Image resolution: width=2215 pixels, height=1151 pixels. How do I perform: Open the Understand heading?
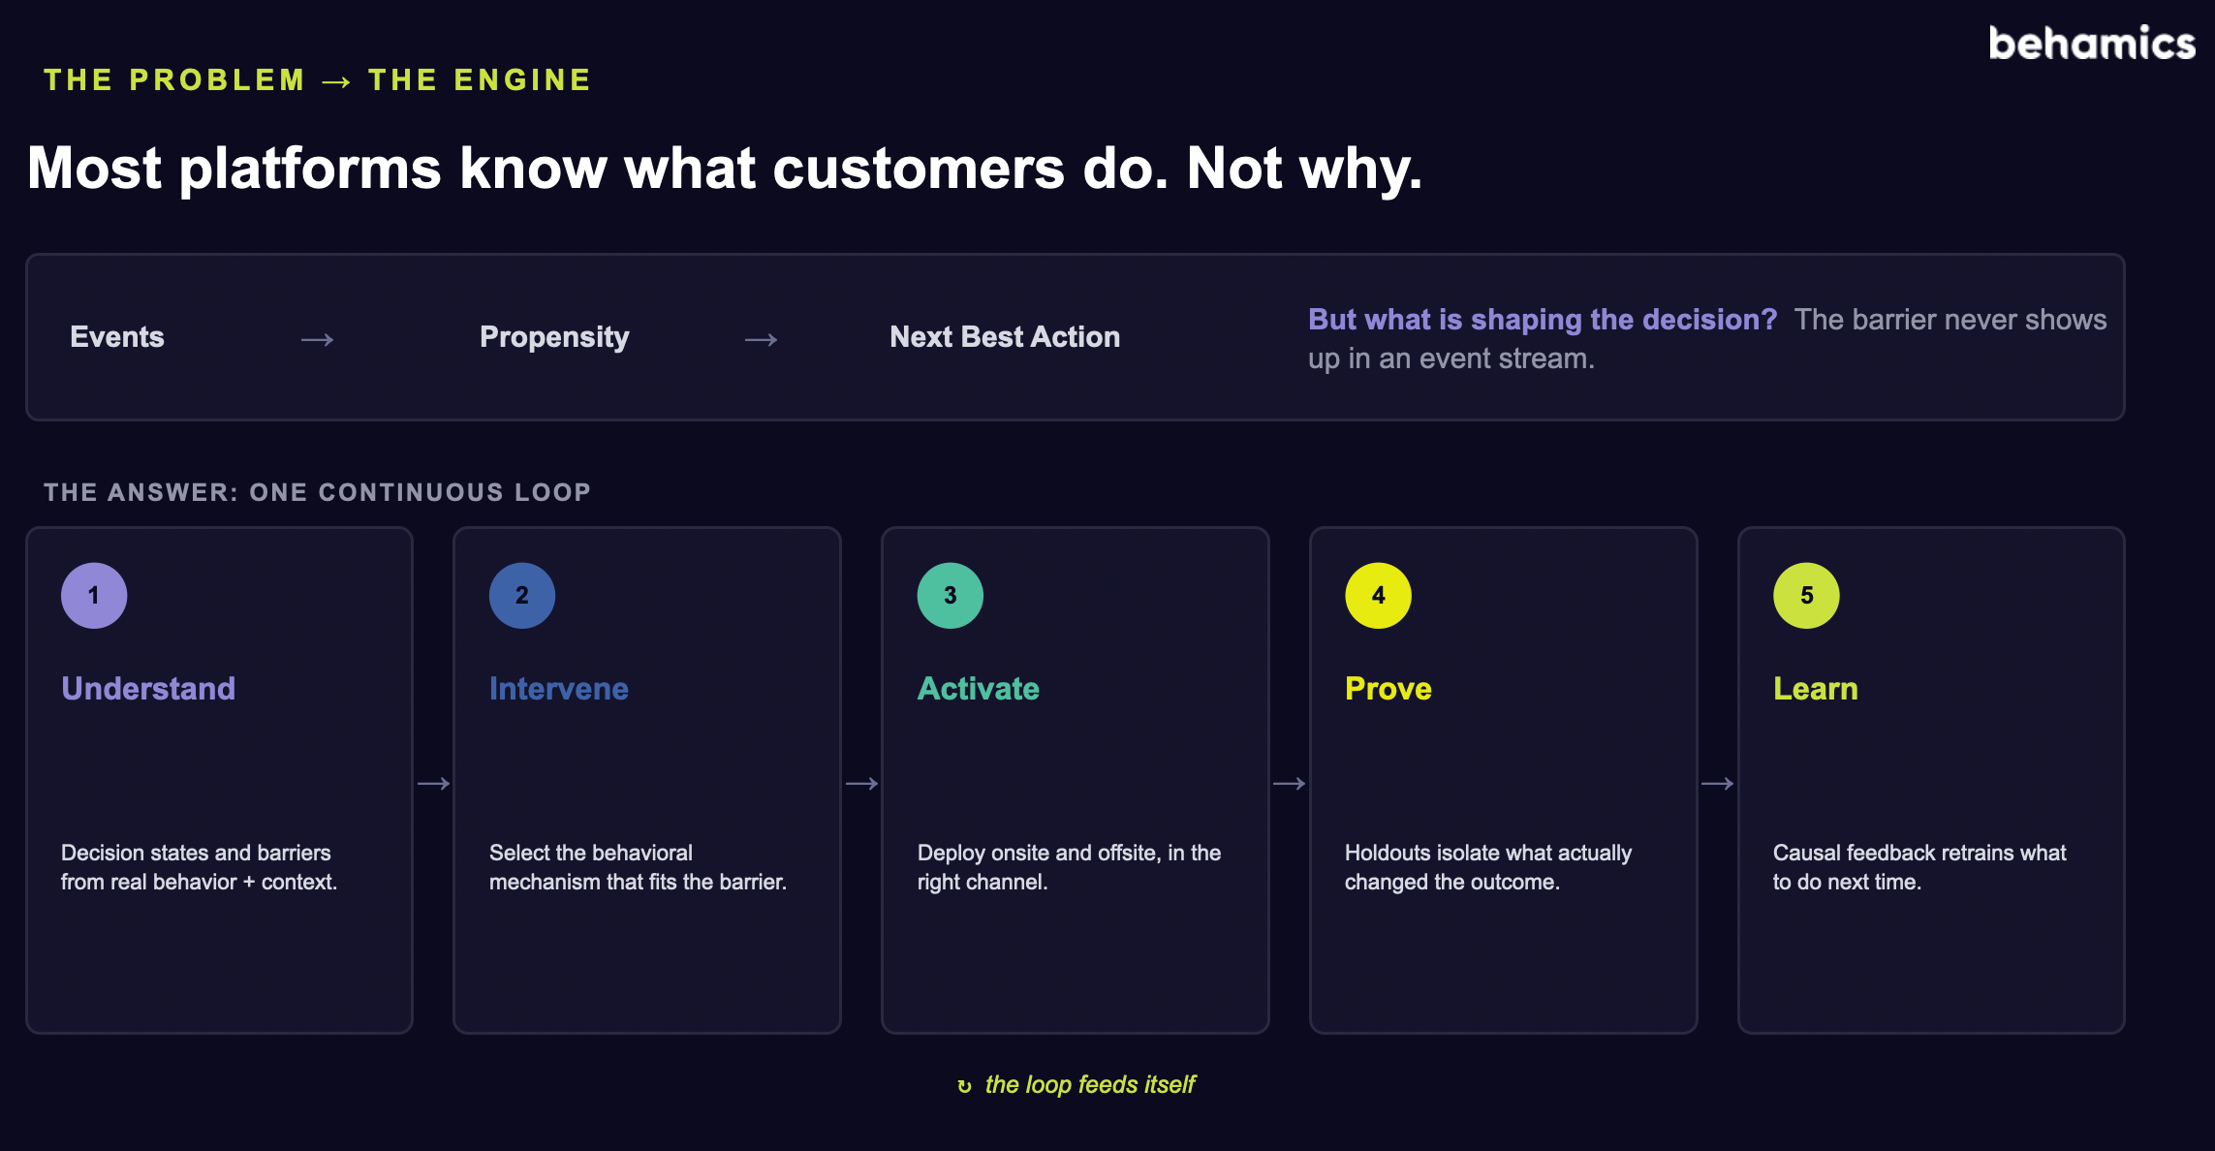pyautogui.click(x=148, y=689)
